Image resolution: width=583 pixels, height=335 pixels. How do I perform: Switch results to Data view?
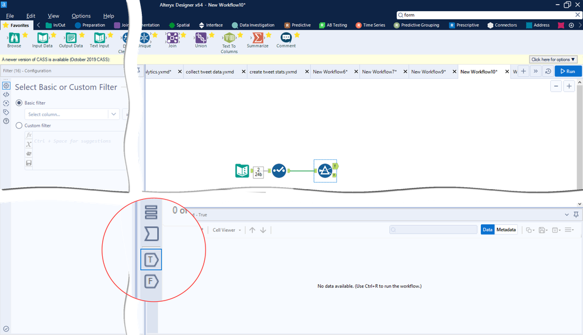click(x=487, y=230)
